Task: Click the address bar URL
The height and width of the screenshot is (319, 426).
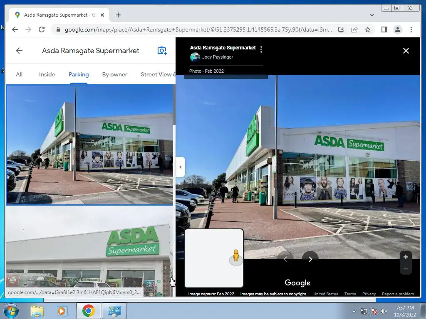Action: click(198, 29)
